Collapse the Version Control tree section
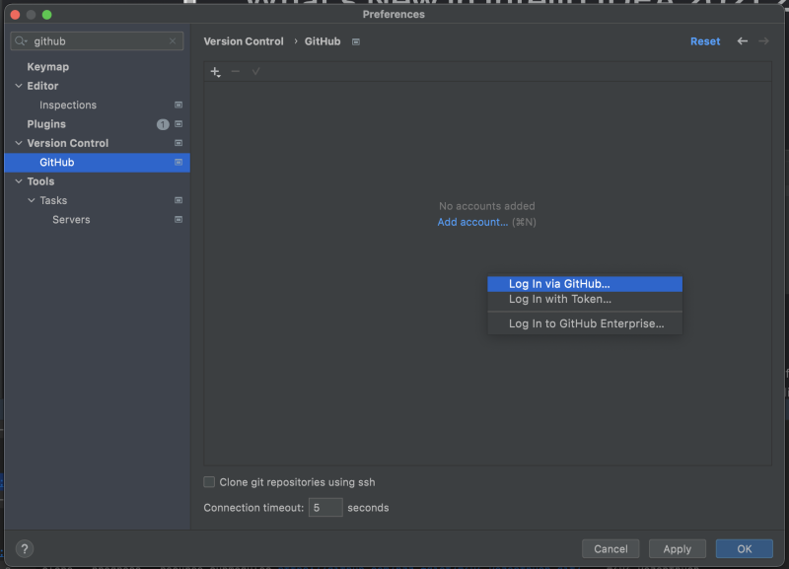Viewport: 789px width, 569px height. click(18, 143)
